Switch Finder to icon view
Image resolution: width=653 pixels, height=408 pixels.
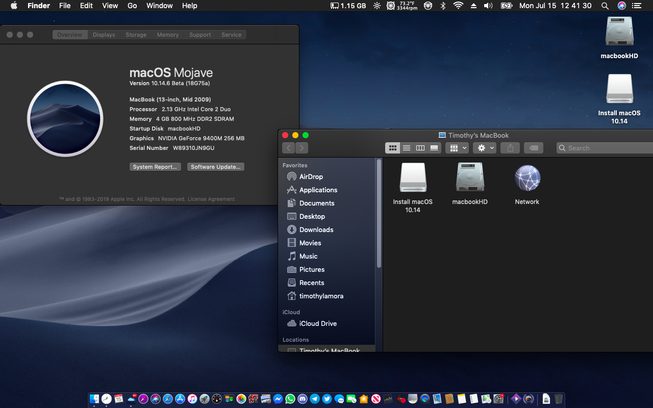(392, 148)
